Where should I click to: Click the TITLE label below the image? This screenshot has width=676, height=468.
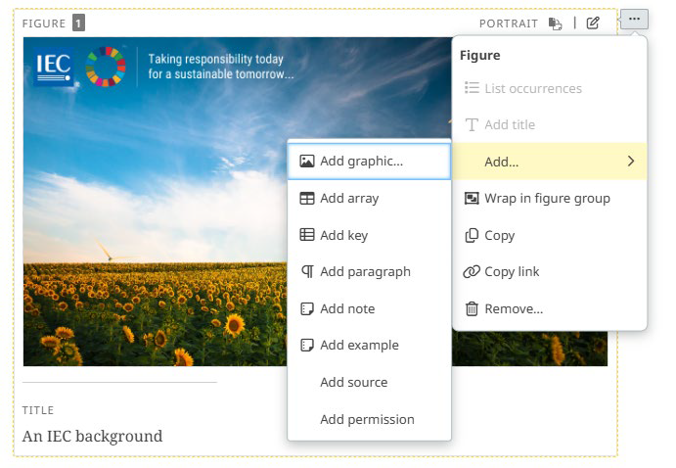coord(38,410)
